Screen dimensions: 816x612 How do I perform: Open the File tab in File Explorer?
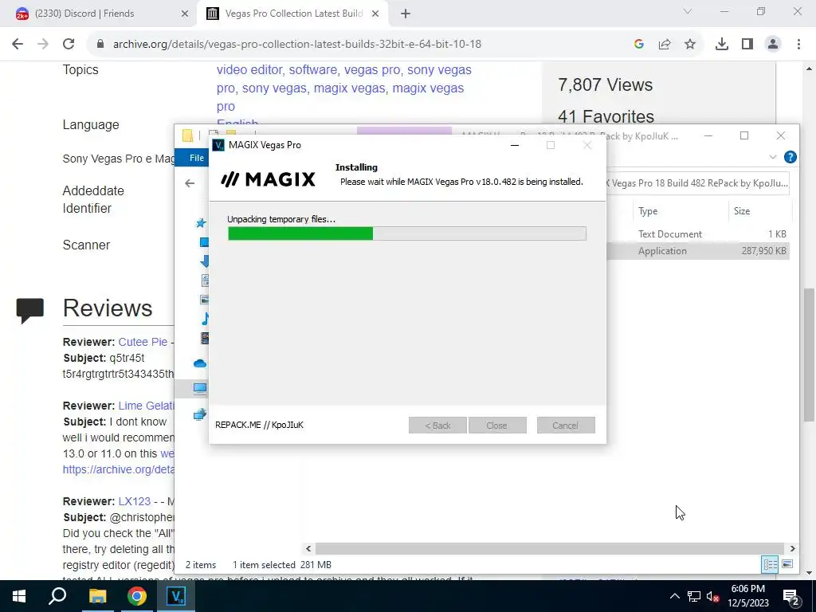196,158
